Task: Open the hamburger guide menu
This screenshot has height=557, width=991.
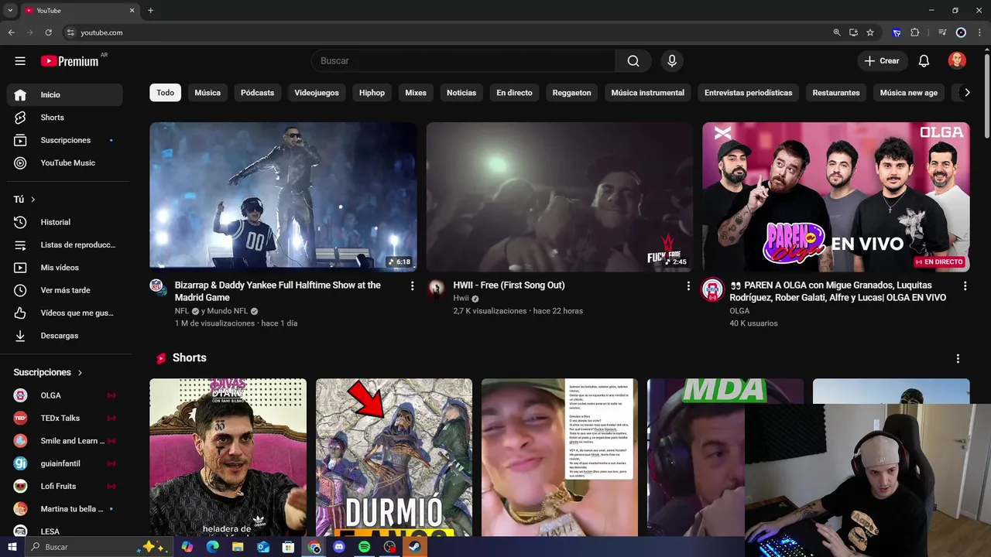Action: pyautogui.click(x=20, y=61)
